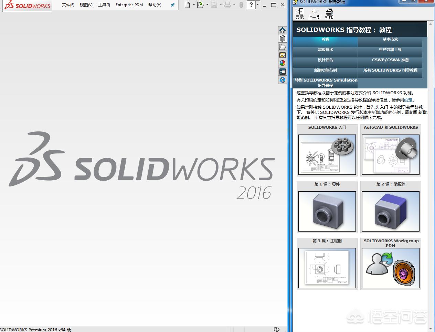Viewport: 435px width, 332px height.
Task: Open the View Palette task pane tab
Action: [x=283, y=55]
